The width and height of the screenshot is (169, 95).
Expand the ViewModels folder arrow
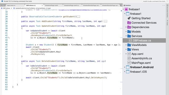point(126,45)
